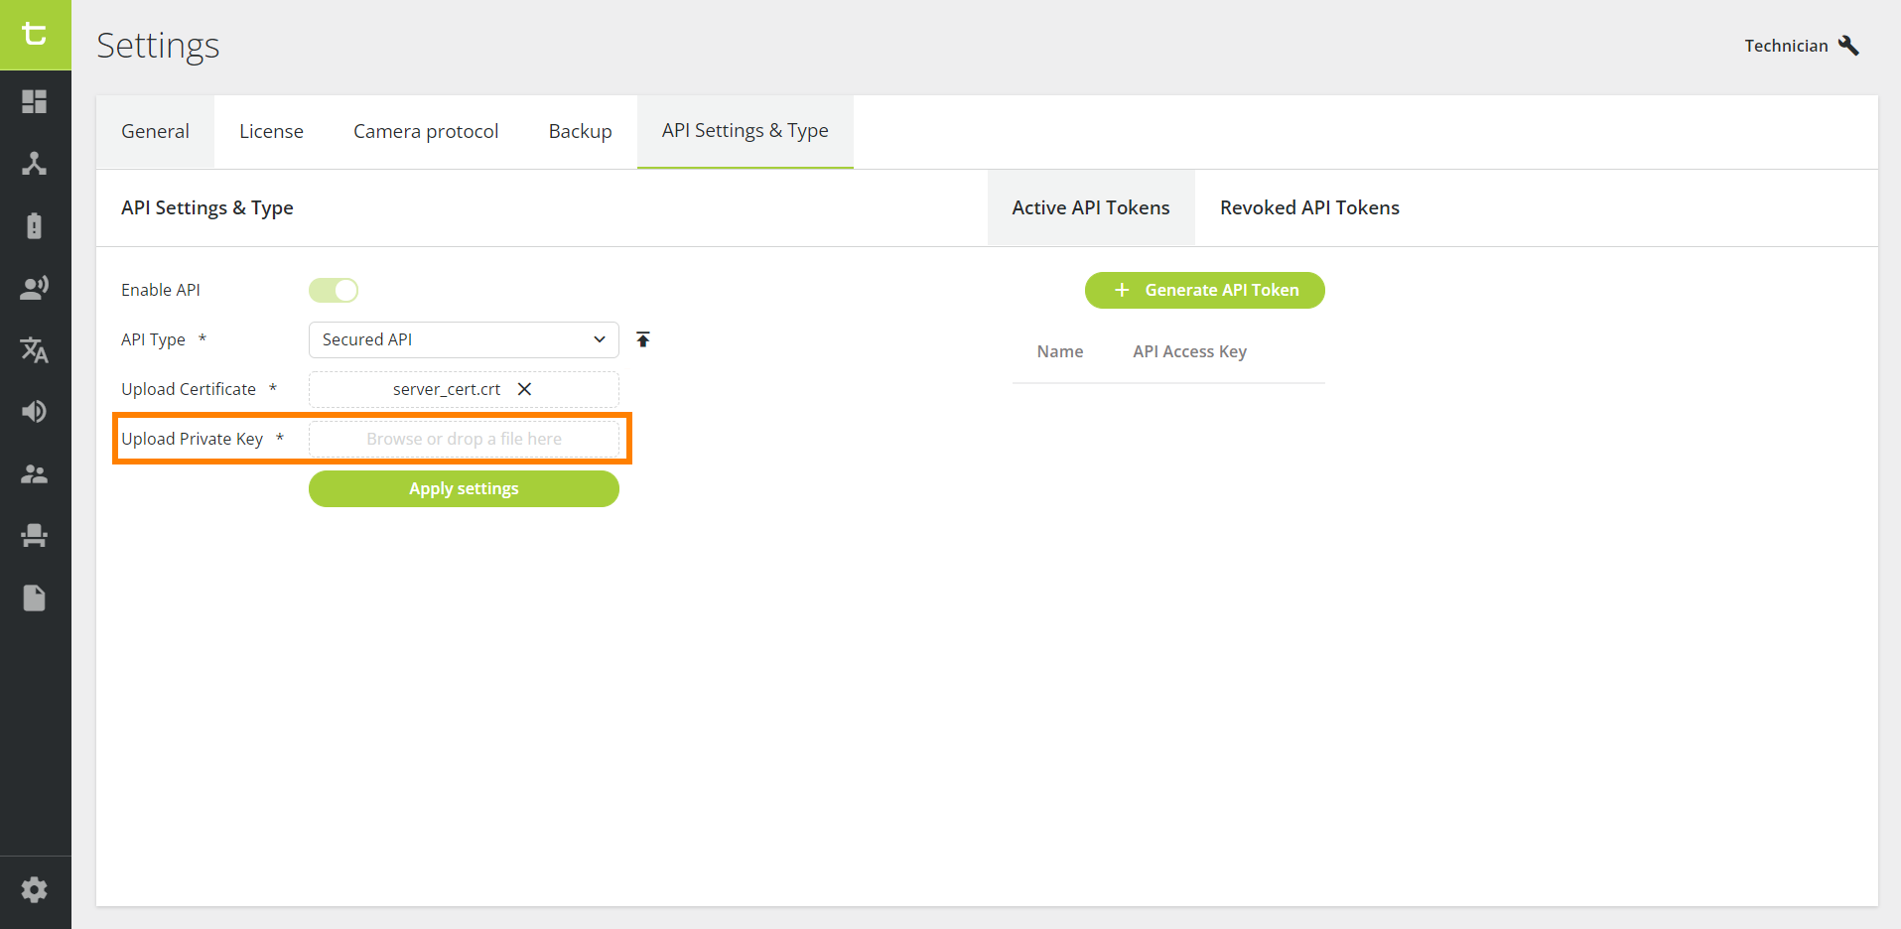Click the upload arrow icon beside API Type
Image resolution: width=1901 pixels, height=929 pixels.
coord(643,339)
